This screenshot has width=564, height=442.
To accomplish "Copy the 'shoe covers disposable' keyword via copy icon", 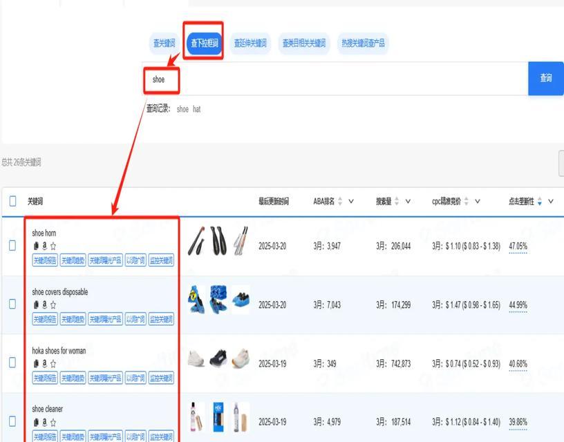I will click(36, 305).
